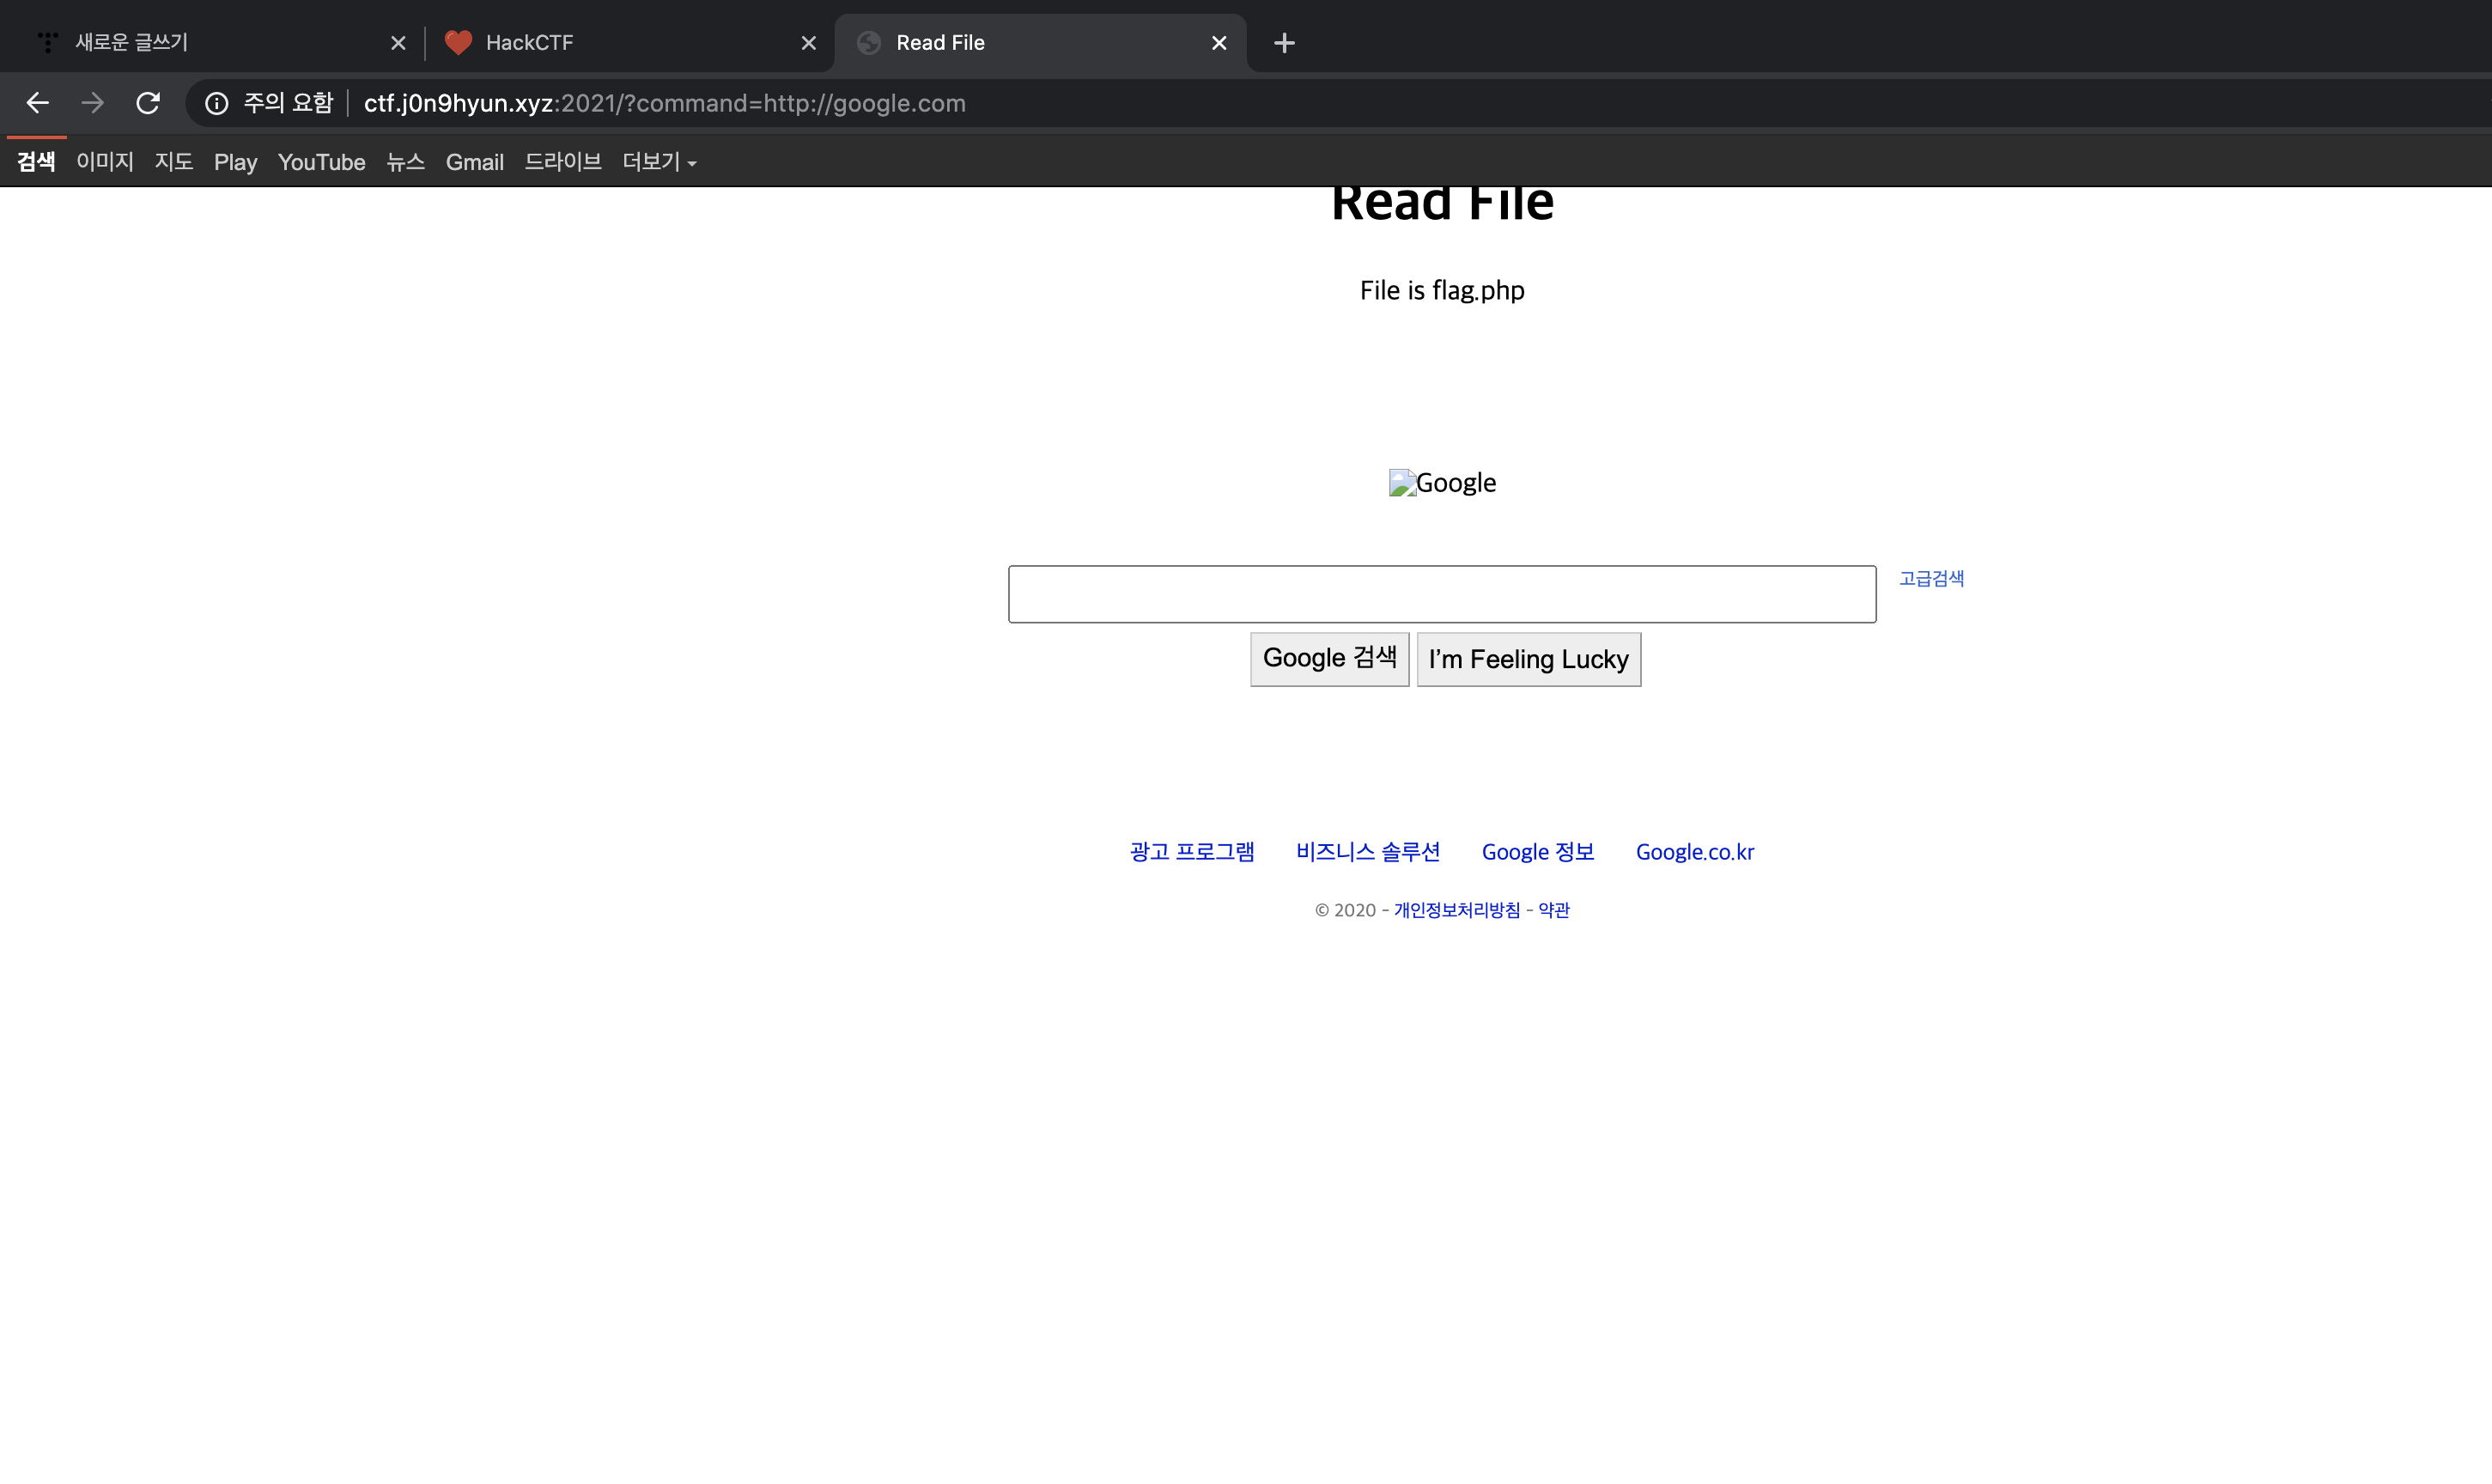Click the Google search text box
This screenshot has width=2492, height=1484.
point(1440,594)
